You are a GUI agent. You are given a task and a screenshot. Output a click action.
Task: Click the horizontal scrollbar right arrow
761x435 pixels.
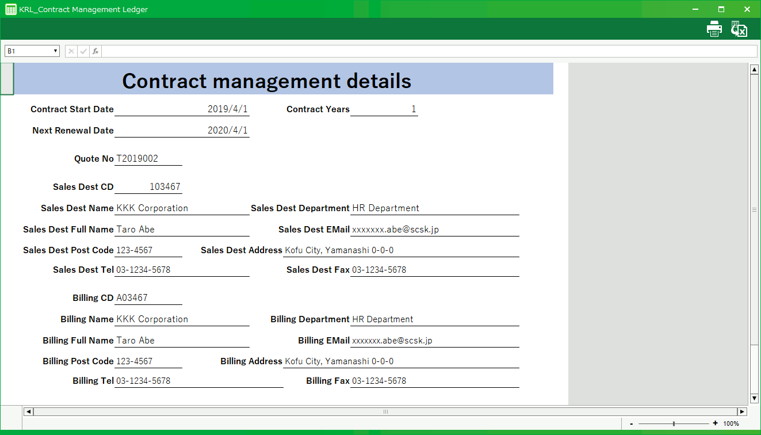click(742, 411)
